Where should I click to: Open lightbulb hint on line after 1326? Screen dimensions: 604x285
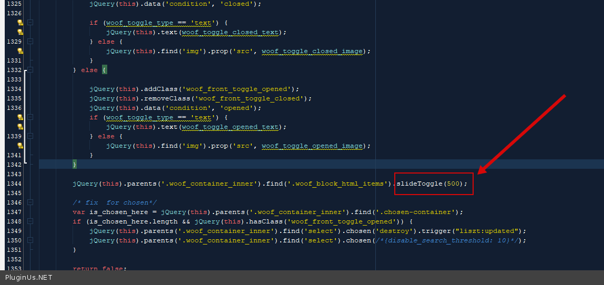click(21, 23)
